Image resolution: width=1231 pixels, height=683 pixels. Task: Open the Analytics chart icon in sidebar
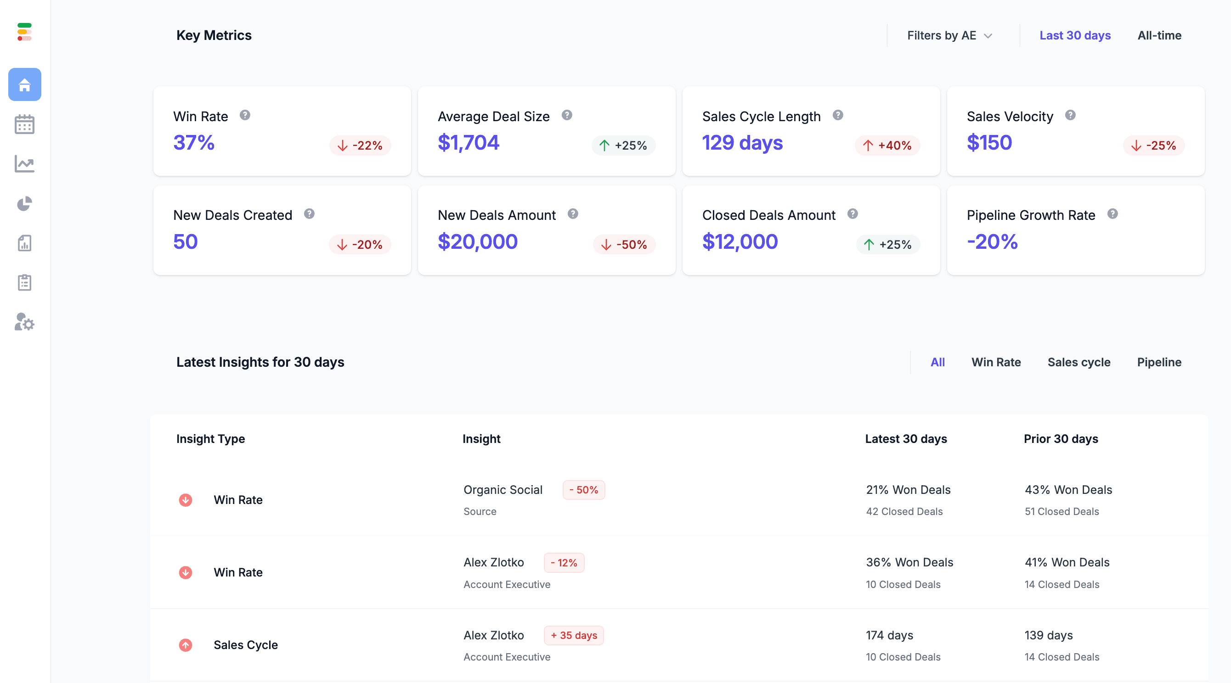click(x=25, y=164)
